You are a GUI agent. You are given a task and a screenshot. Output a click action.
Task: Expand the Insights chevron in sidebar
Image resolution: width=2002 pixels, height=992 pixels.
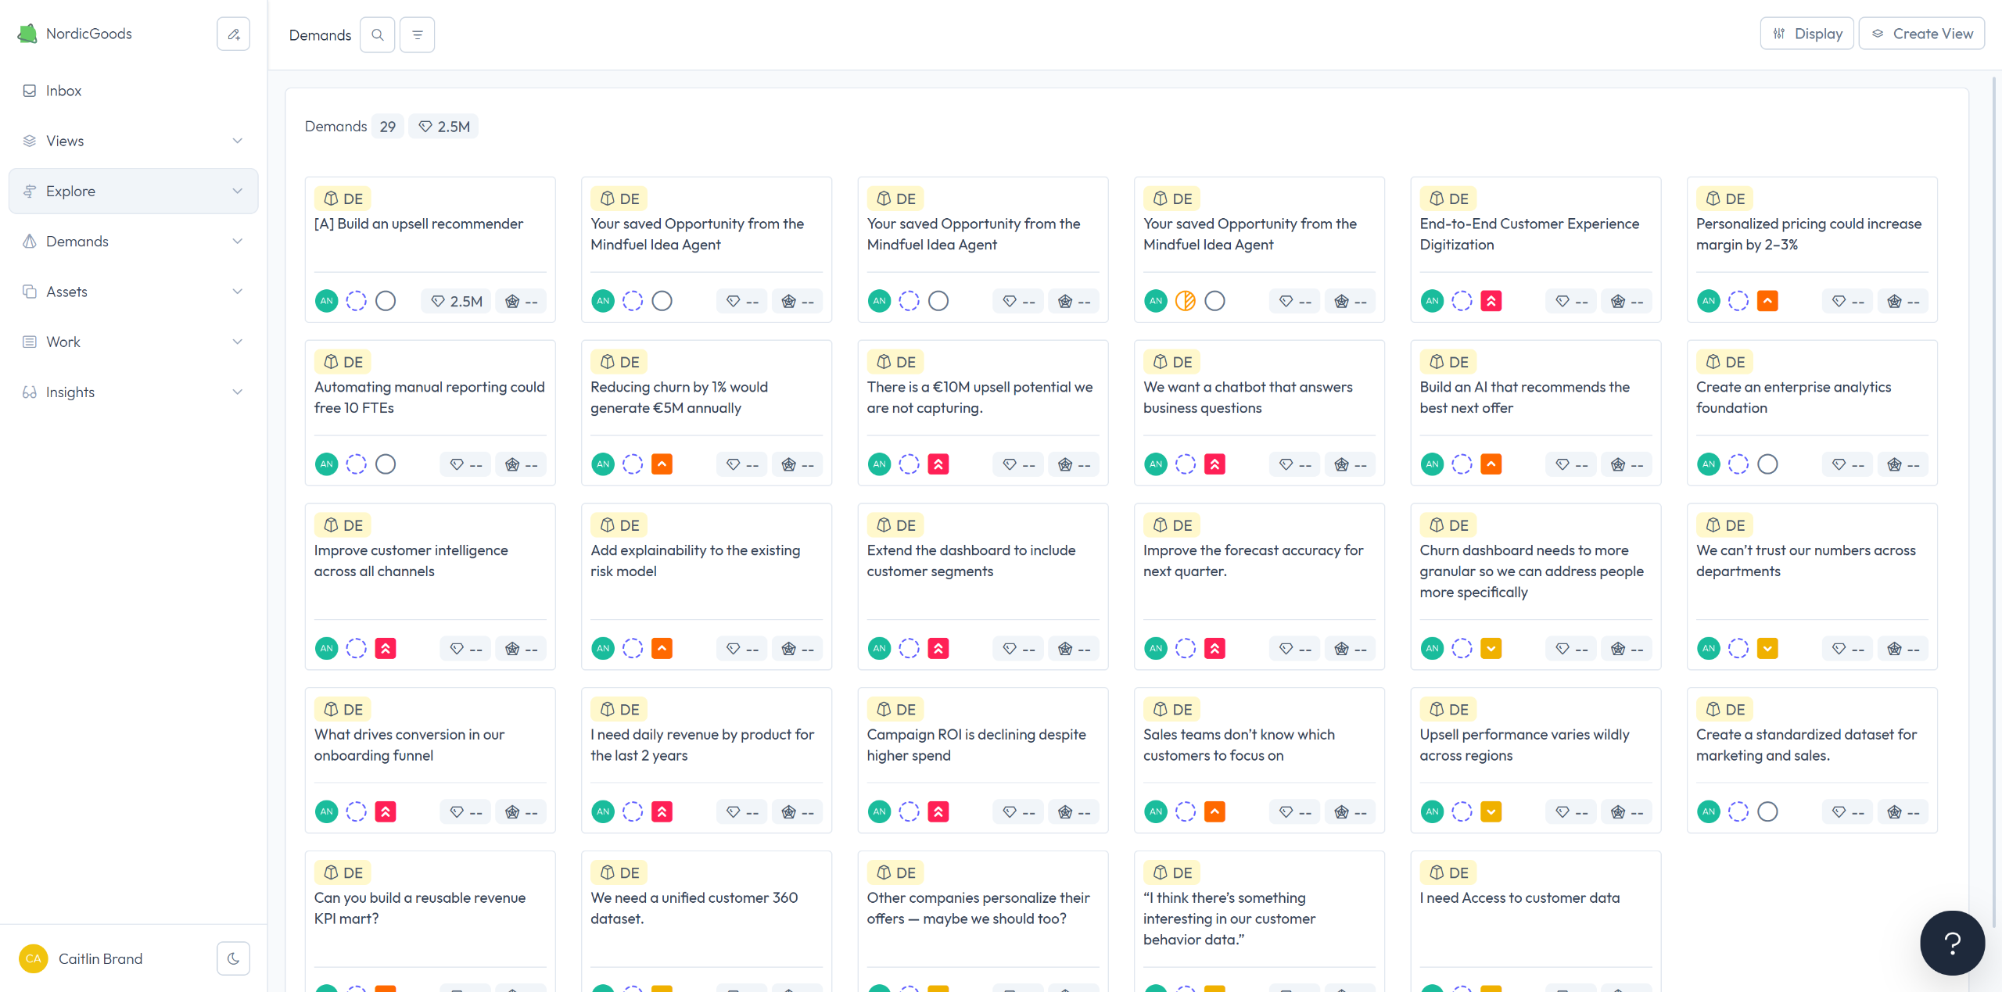click(237, 392)
